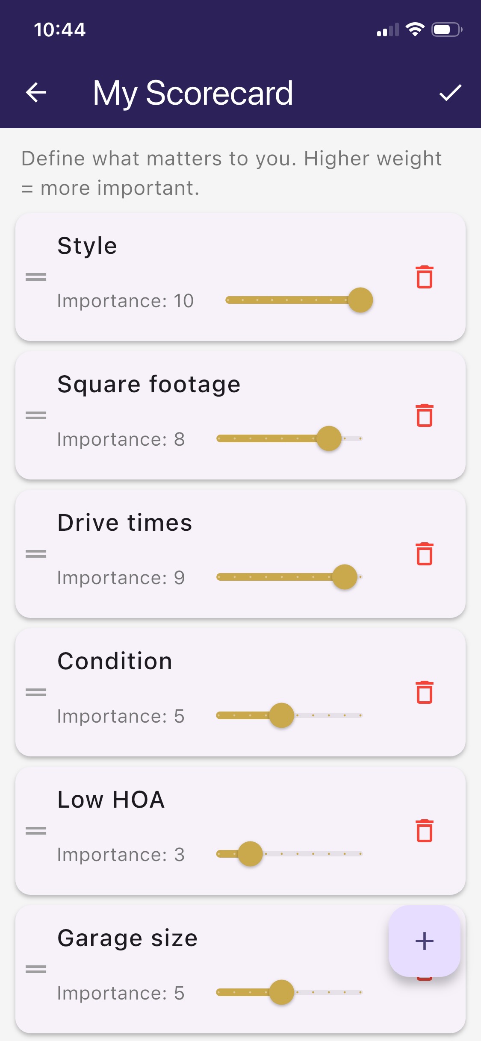Viewport: 481px width, 1041px height.
Task: Remove the Low HOA criterion
Action: [425, 831]
